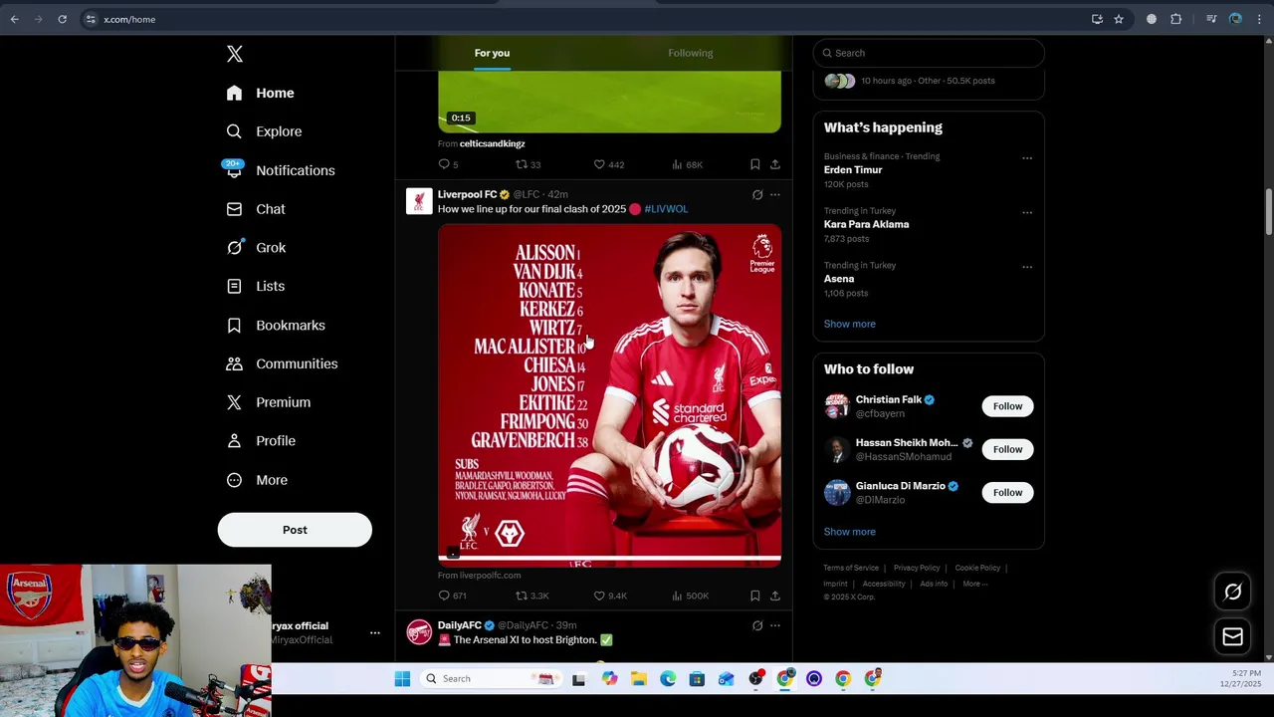Click the X search field
Image resolution: width=1274 pixels, height=717 pixels.
coord(929,53)
